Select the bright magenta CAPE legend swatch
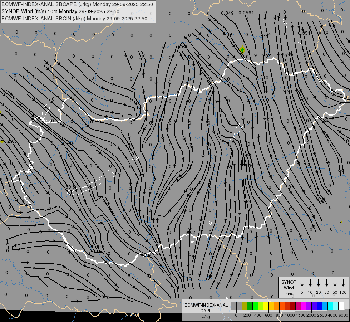The width and height of the screenshot is (350, 322). tap(304, 306)
